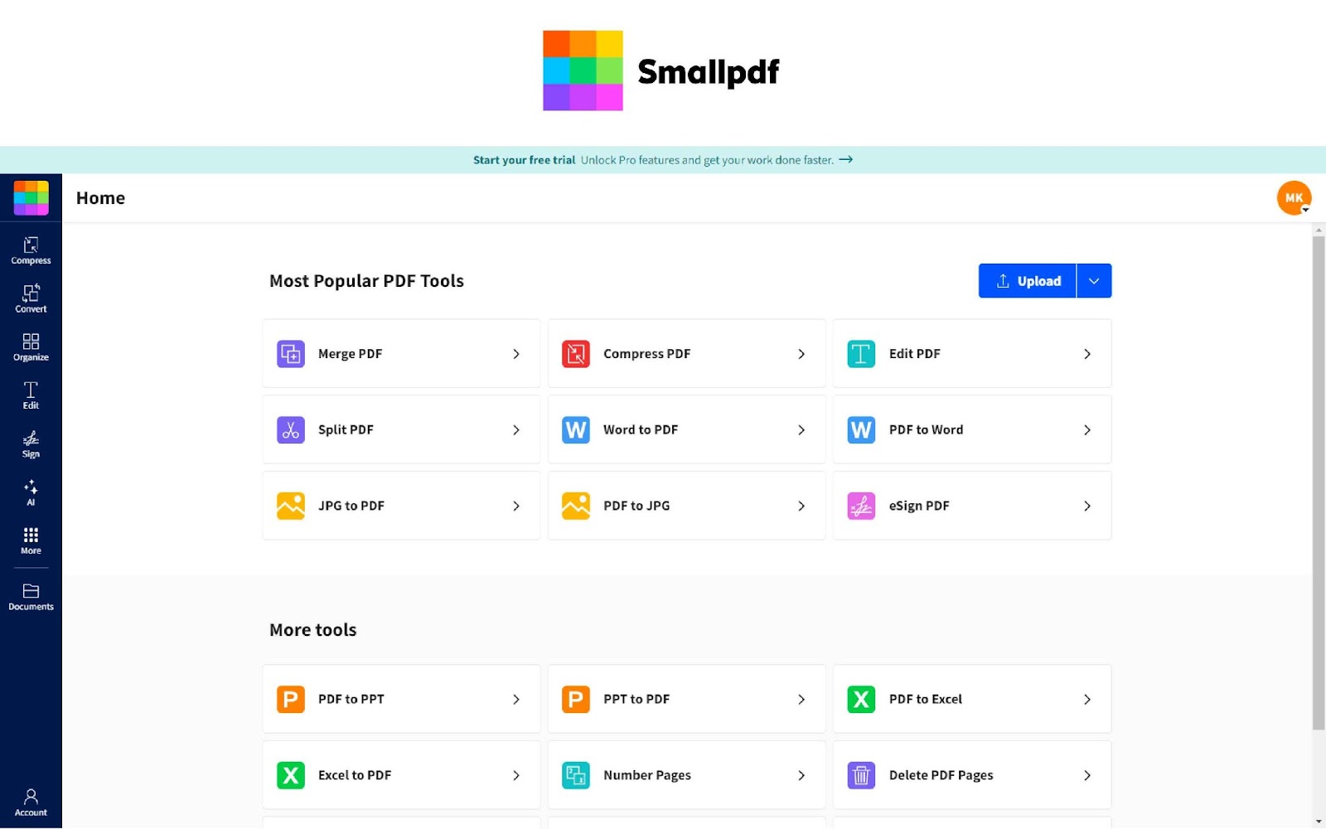The height and width of the screenshot is (829, 1326).
Task: Click the chevron on the JPG to PDF card
Action: click(516, 506)
